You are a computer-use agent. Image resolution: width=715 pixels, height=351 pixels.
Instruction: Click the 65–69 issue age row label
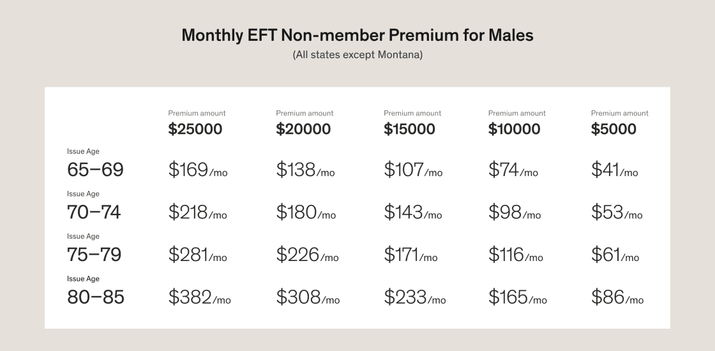pyautogui.click(x=95, y=170)
